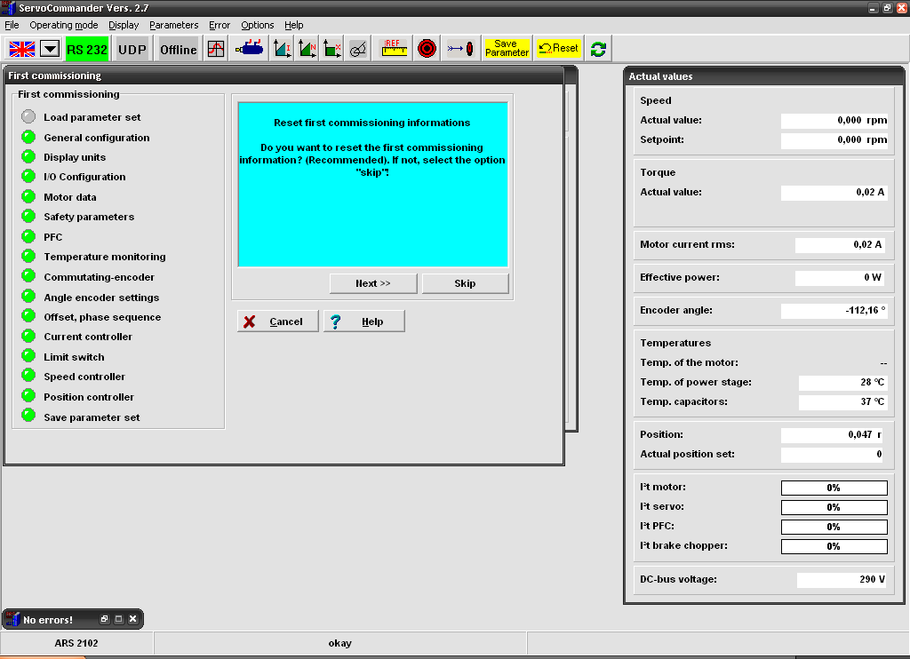Open the current controller (I) icon
Screen dimensions: 910x659
coord(283,49)
